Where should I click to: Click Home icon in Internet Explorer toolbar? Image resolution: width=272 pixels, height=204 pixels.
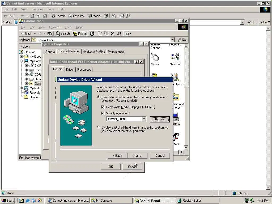(45, 16)
